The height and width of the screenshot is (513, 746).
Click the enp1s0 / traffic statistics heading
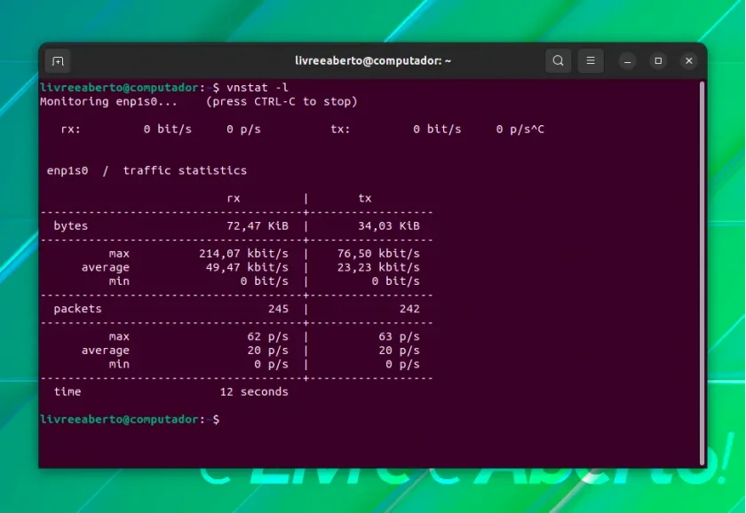147,170
